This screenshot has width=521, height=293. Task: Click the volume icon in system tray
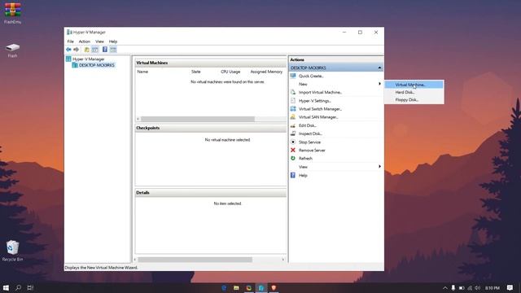[478, 287]
